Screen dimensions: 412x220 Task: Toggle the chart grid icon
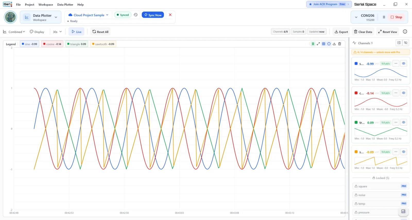click(x=324, y=44)
